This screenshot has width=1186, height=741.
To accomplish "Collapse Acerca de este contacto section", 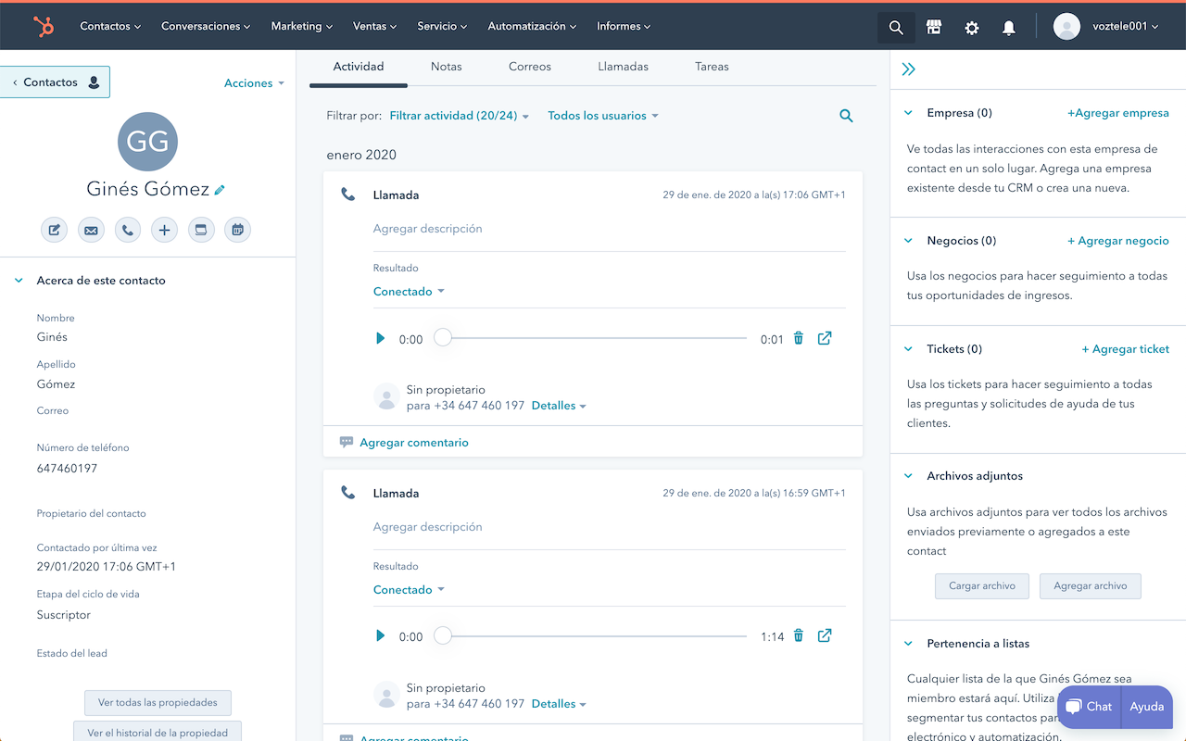I will tap(19, 281).
